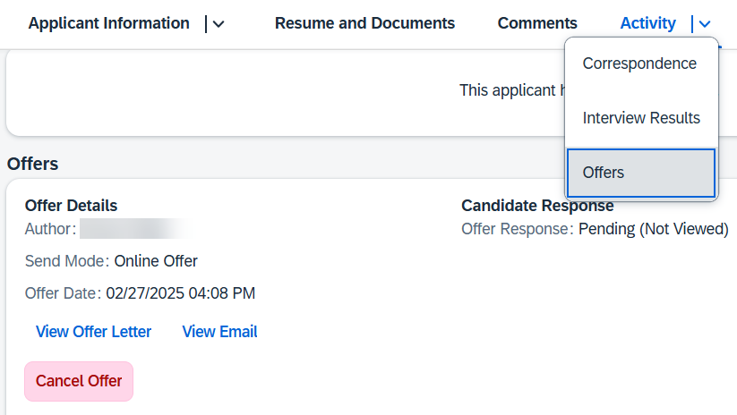
Task: Click the blurred Author name field
Action: (x=136, y=229)
